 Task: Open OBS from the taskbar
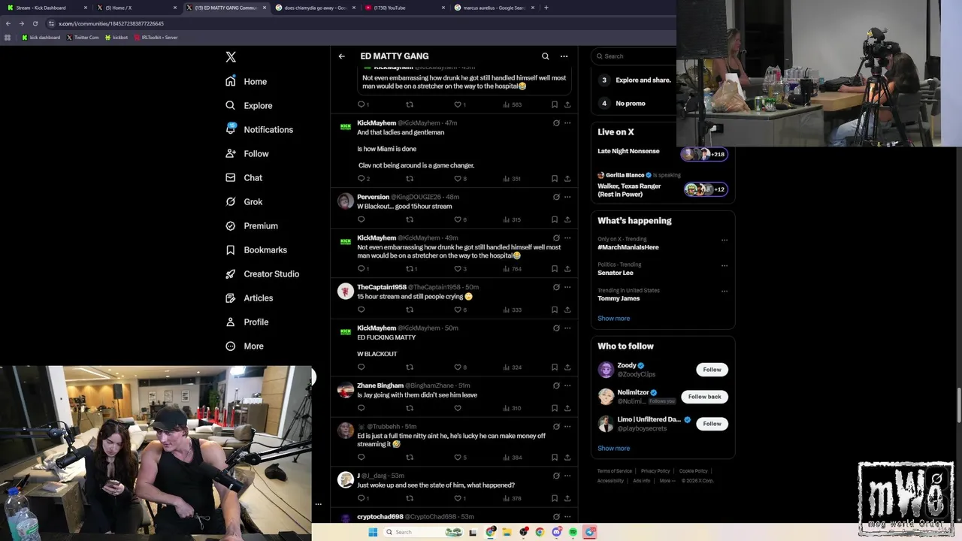pos(524,532)
